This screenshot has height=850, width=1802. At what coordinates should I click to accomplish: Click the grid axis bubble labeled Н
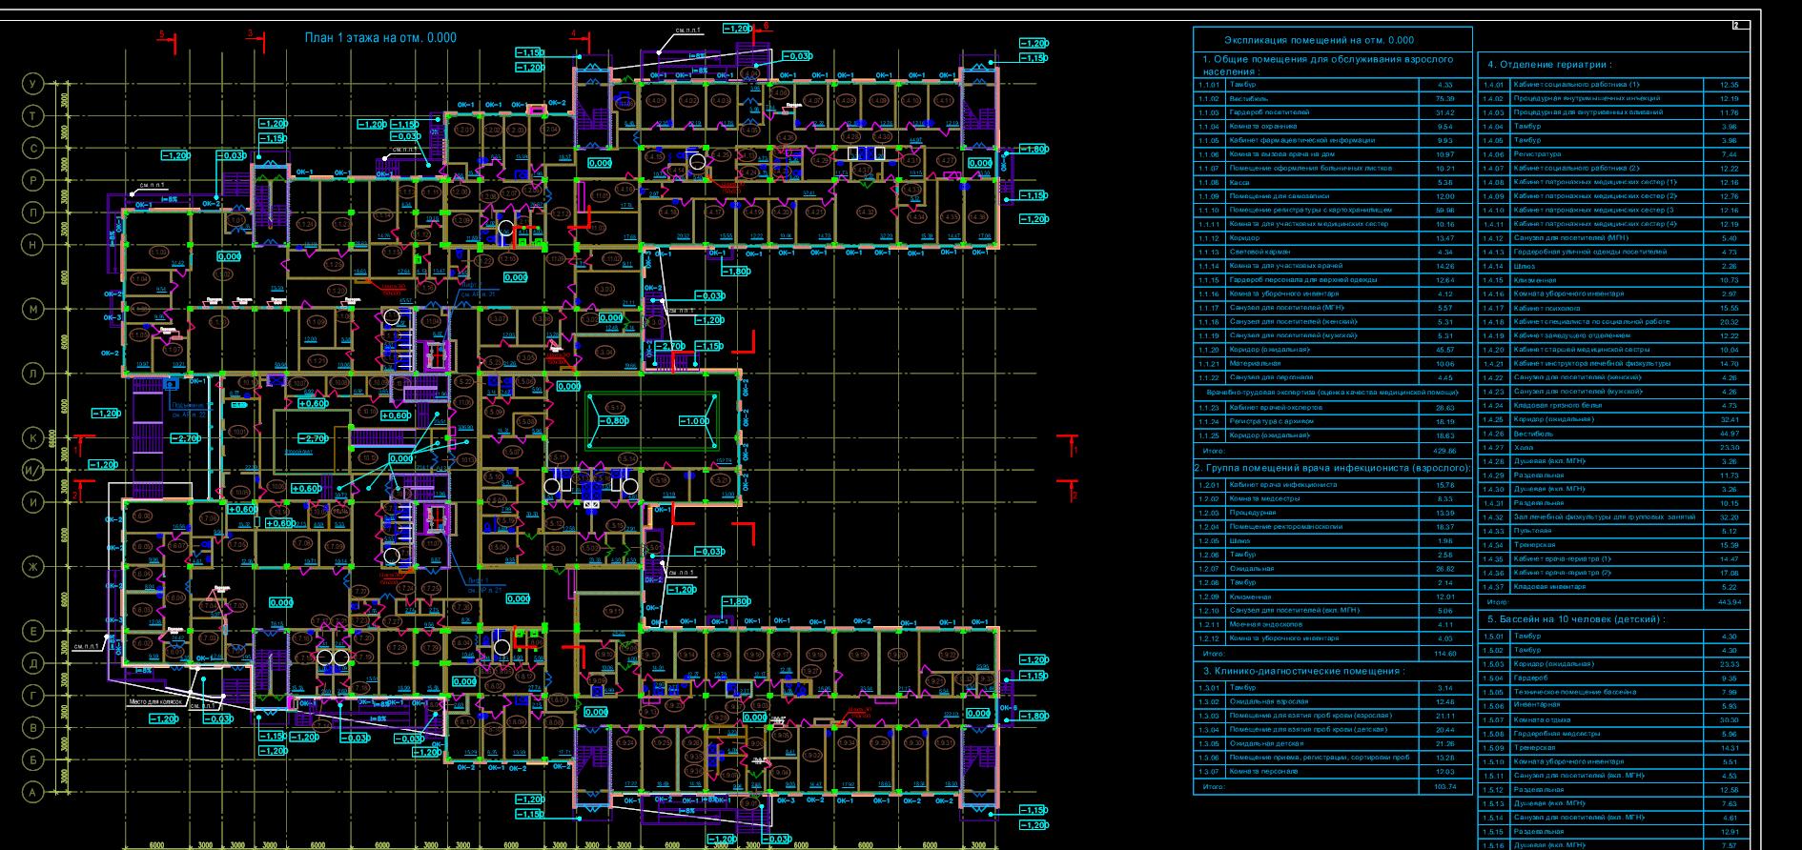[34, 245]
